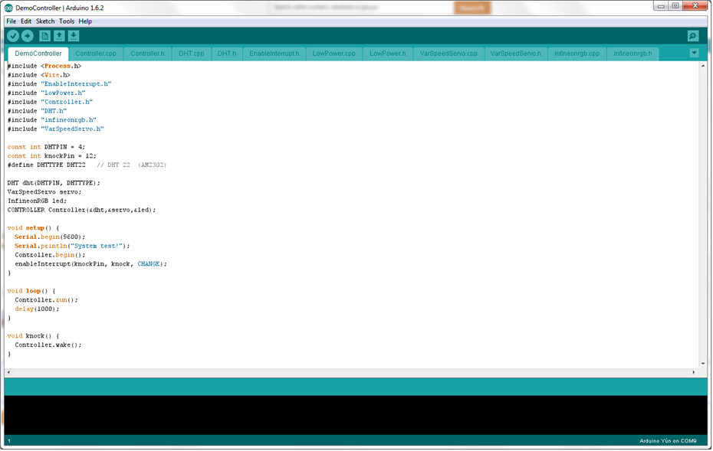Switch to the DHT.h tab
The image size is (713, 451).
click(226, 54)
